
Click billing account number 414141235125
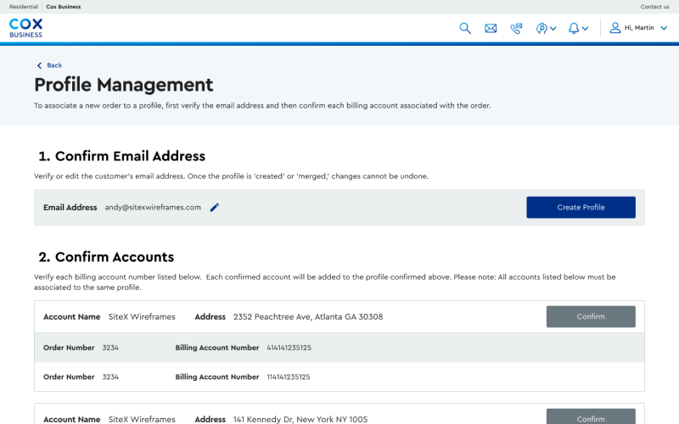[x=289, y=348]
